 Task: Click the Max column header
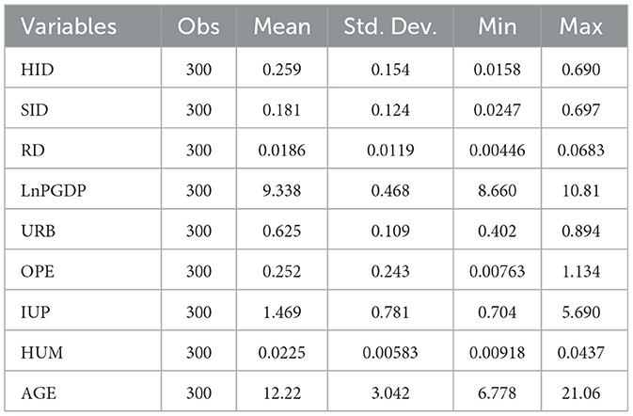point(580,25)
